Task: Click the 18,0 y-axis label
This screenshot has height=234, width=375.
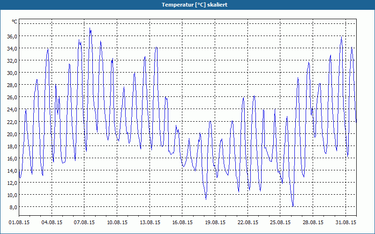Action: tap(12, 146)
